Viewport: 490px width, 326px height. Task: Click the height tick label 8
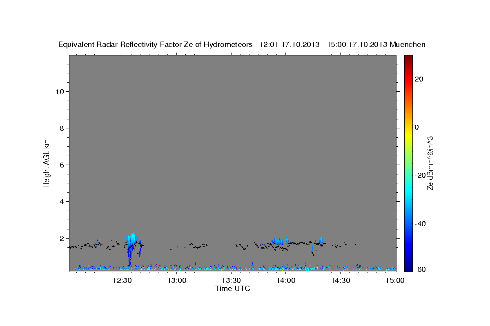click(62, 128)
